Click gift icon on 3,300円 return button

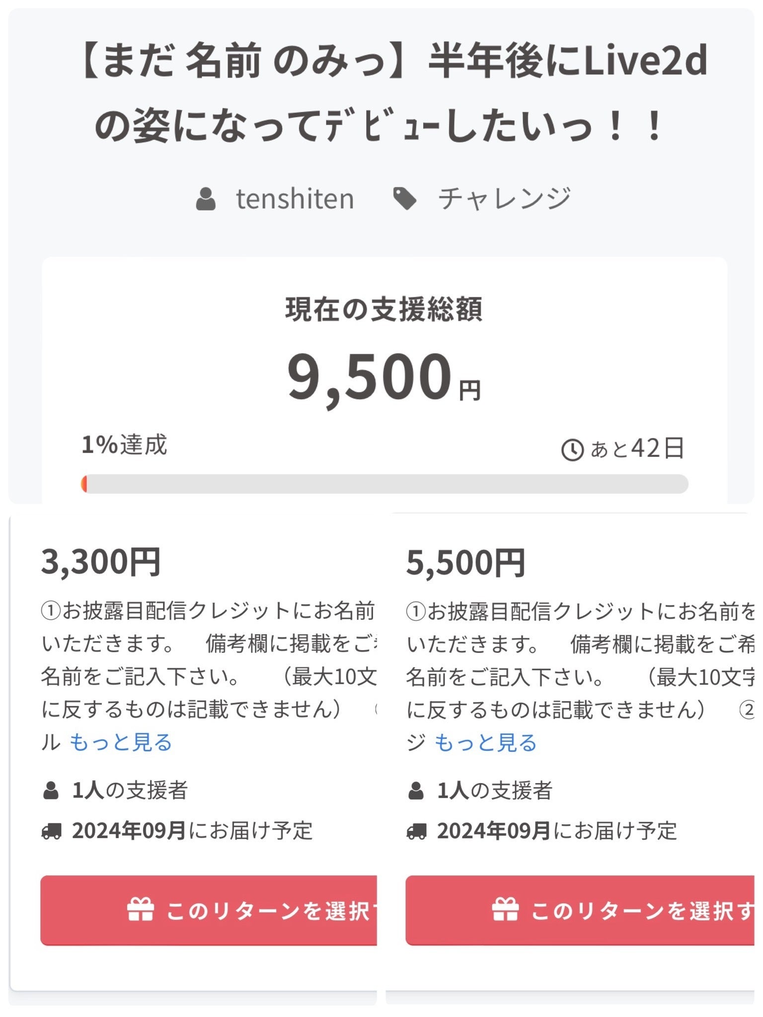[141, 910]
